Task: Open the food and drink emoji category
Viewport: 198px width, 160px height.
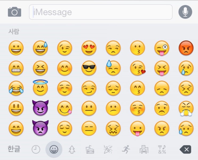Action: coord(90,150)
